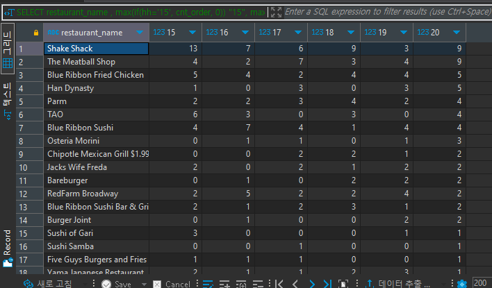Click row number 1 header
Screen dimensions: 492x288
[29, 49]
